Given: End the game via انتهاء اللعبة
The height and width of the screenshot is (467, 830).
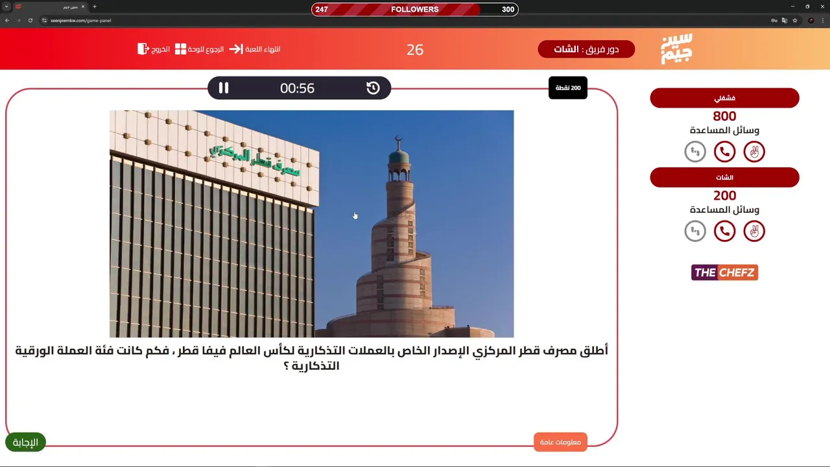Looking at the screenshot, I should (255, 49).
